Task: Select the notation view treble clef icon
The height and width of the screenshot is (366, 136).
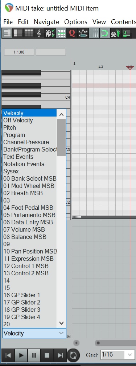Action: (39, 34)
